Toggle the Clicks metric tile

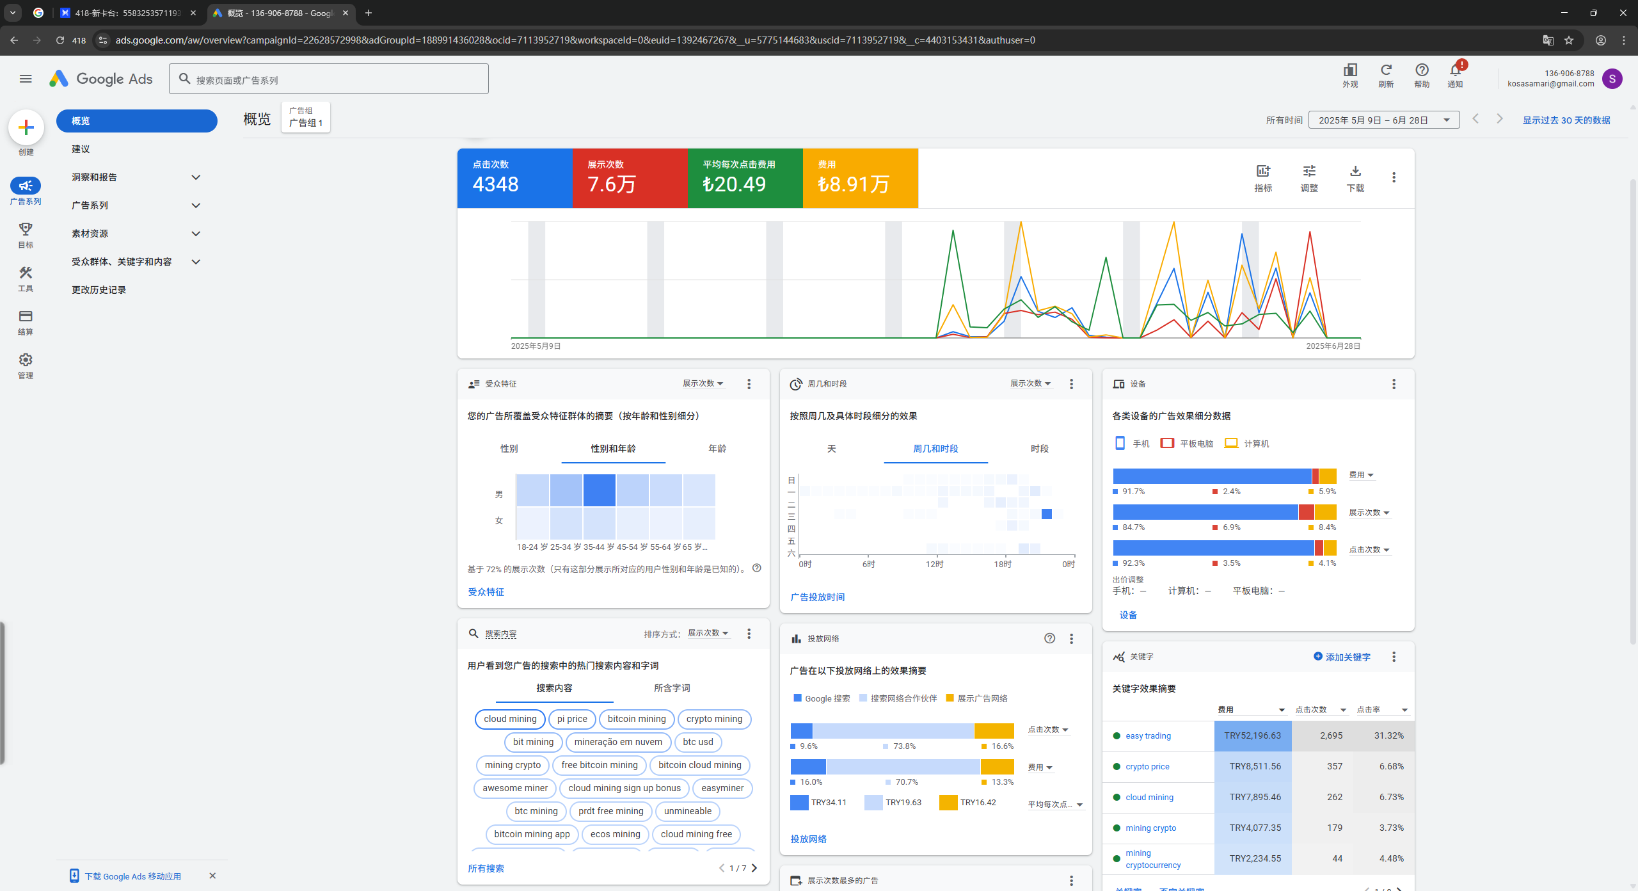coord(514,178)
